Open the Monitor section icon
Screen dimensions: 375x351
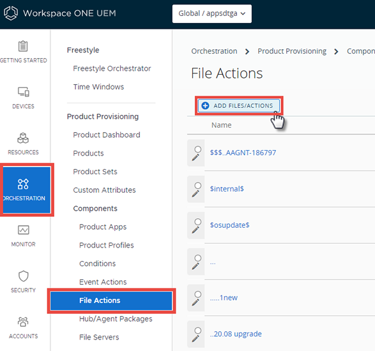(23, 230)
